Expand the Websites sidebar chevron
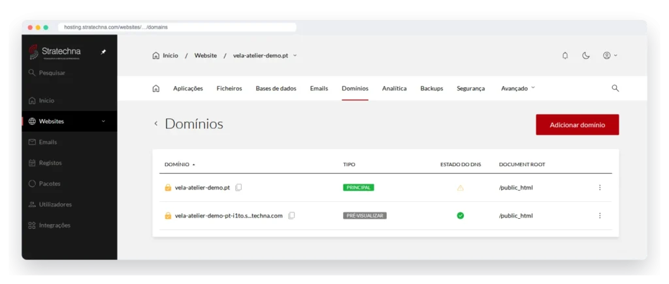669x284 pixels. pos(103,122)
